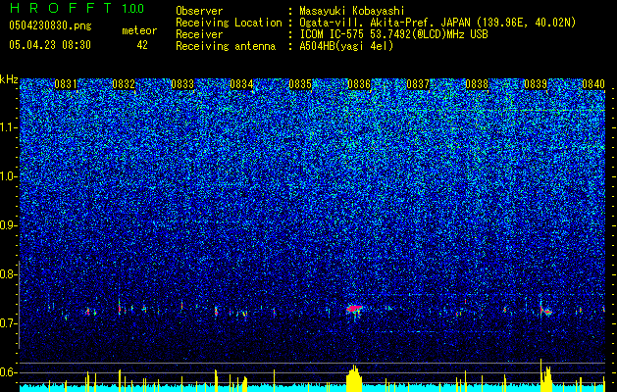617x392 pixels.
Task: Click the 0833 time marker
Action: click(182, 84)
